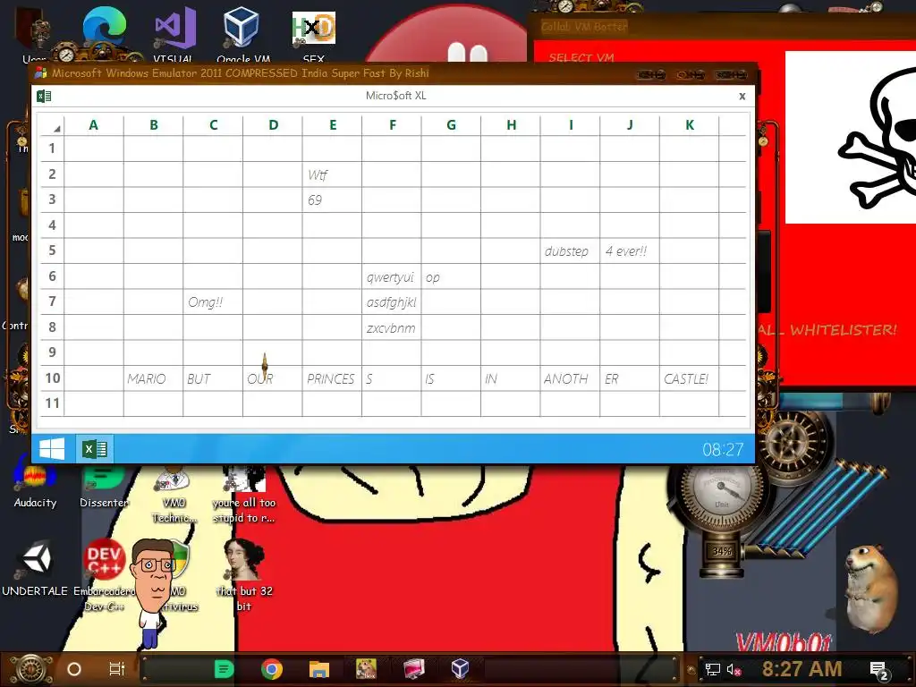Open File Explorer from the taskbar
This screenshot has width=916, height=687.
319,669
